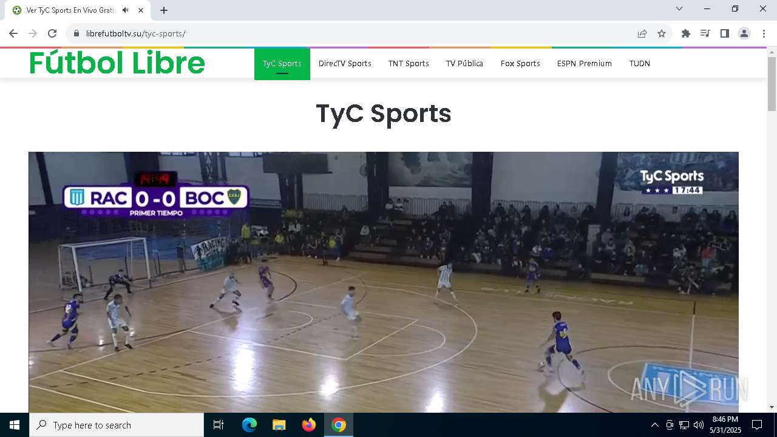
Task: Launch Microsoft Edge from taskbar
Action: (x=249, y=425)
